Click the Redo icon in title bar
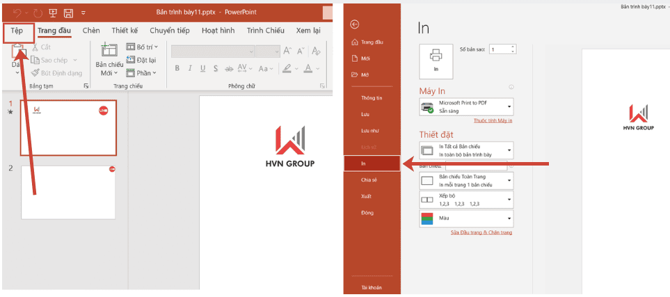Screen dimensions: 670x297 click(x=38, y=13)
